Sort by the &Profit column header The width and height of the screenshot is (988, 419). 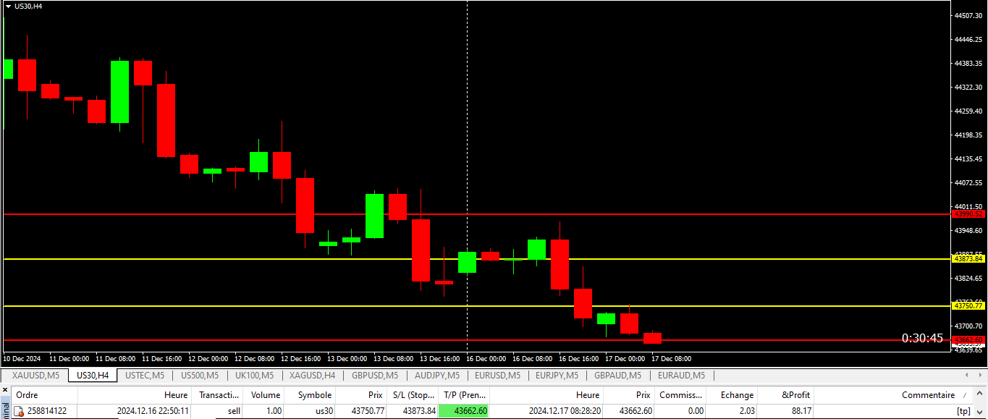786,395
